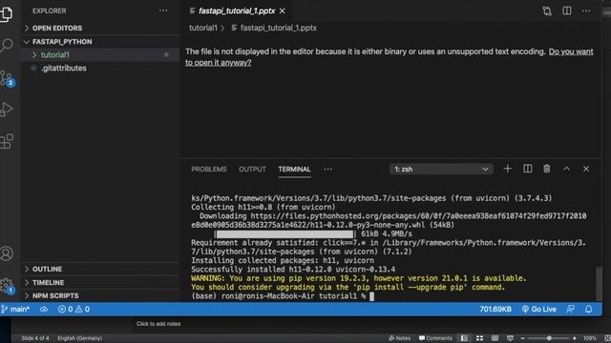Maximize the panel with the up chevron
Viewport: 611px width, 343px height.
pos(566,169)
